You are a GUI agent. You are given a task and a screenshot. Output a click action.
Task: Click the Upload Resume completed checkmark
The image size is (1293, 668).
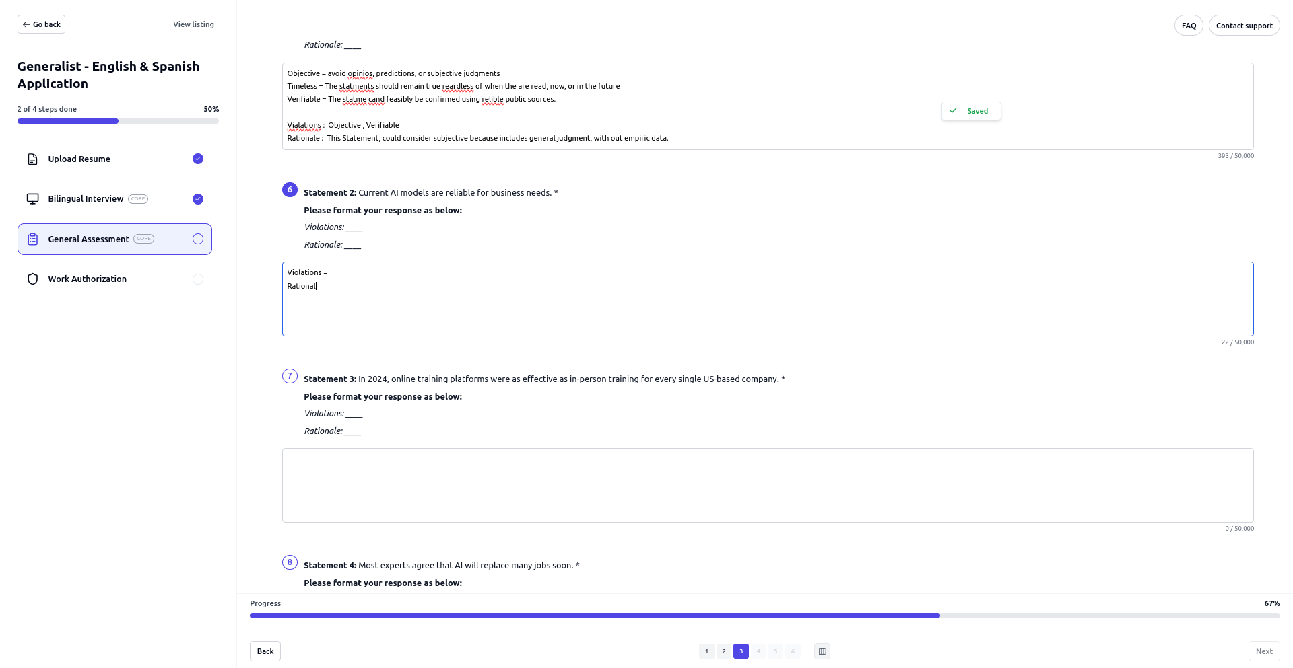[198, 159]
